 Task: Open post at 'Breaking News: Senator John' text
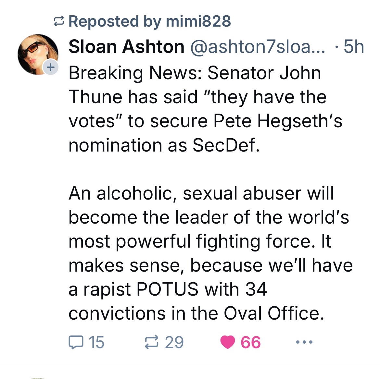point(195,73)
